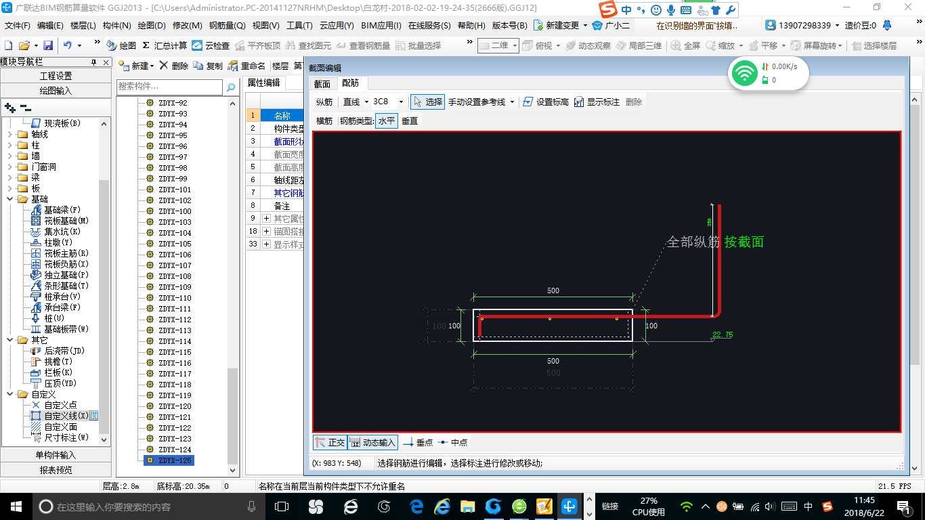Select 垂直 vertical rebar type
This screenshot has width=925, height=520.
pos(410,121)
